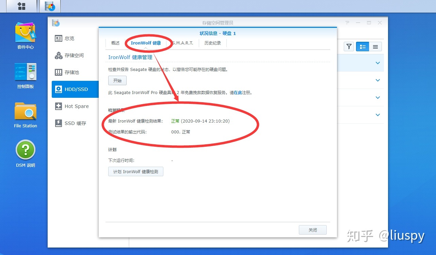Click IronWolf 健康管理 heading

(130, 57)
